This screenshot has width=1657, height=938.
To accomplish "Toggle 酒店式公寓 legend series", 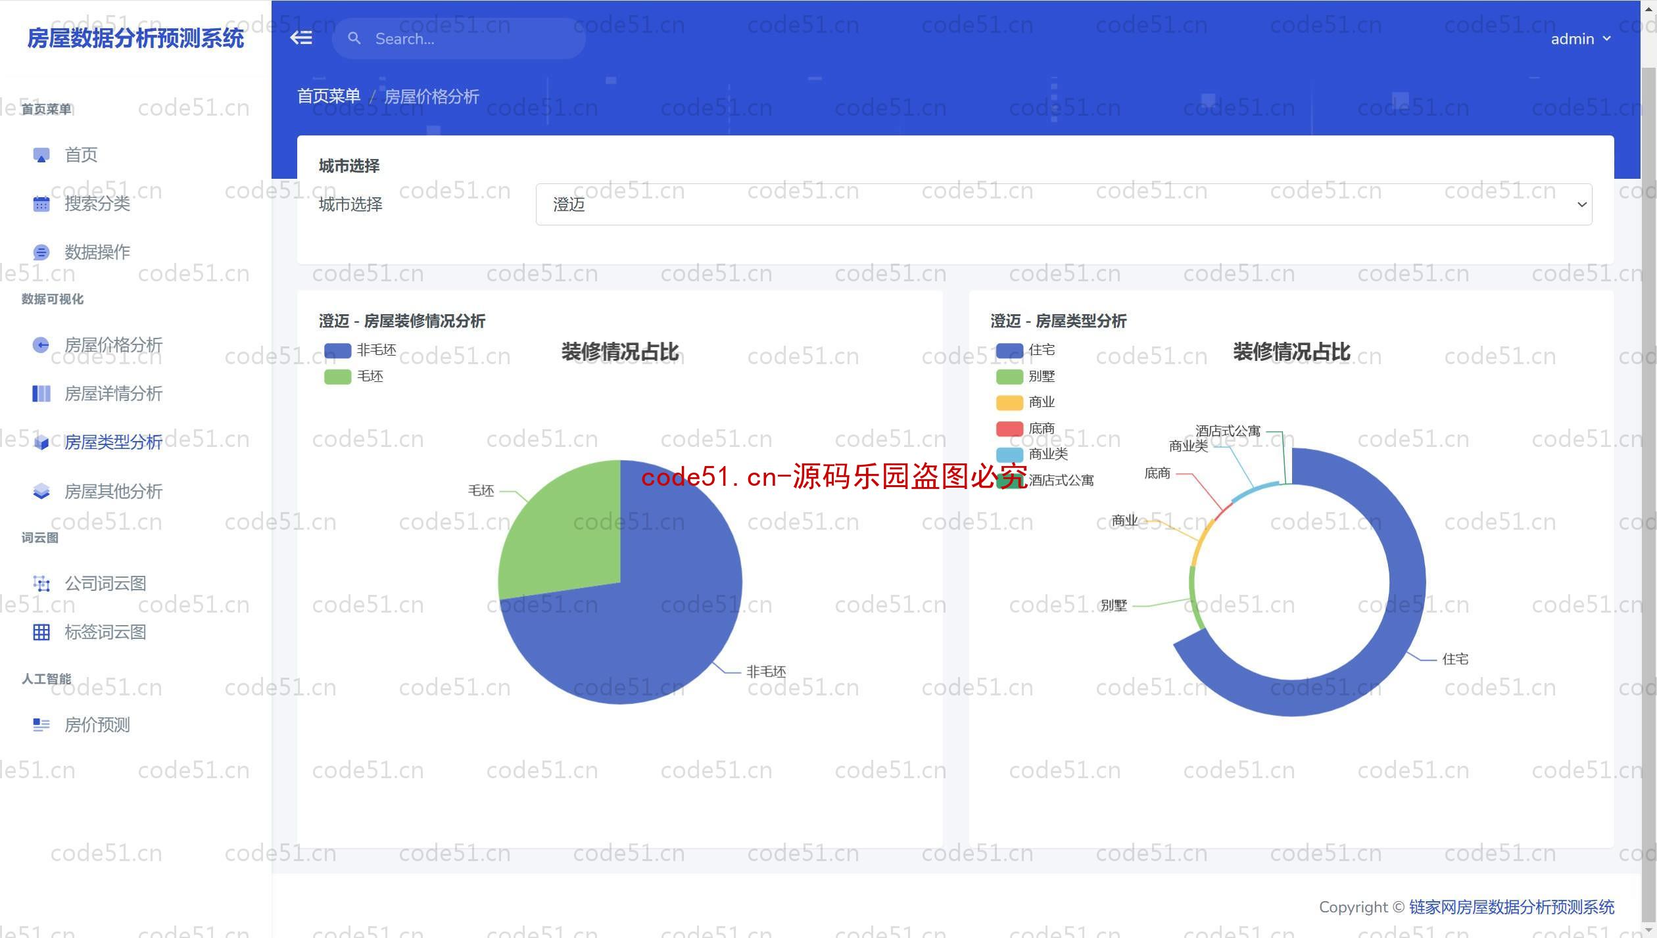I will (1045, 481).
